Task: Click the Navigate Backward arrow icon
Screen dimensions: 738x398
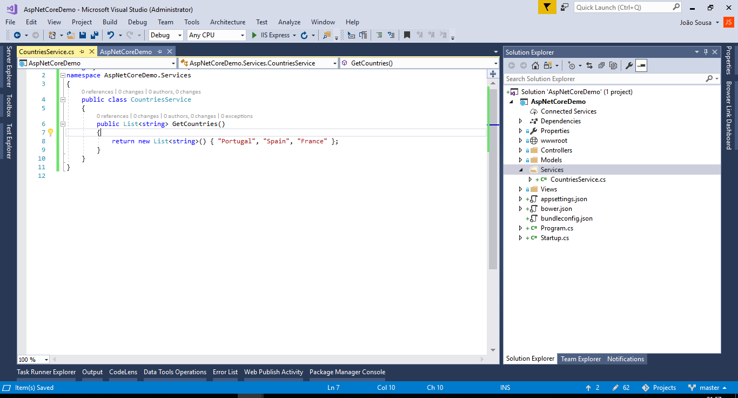Action: tap(17, 35)
